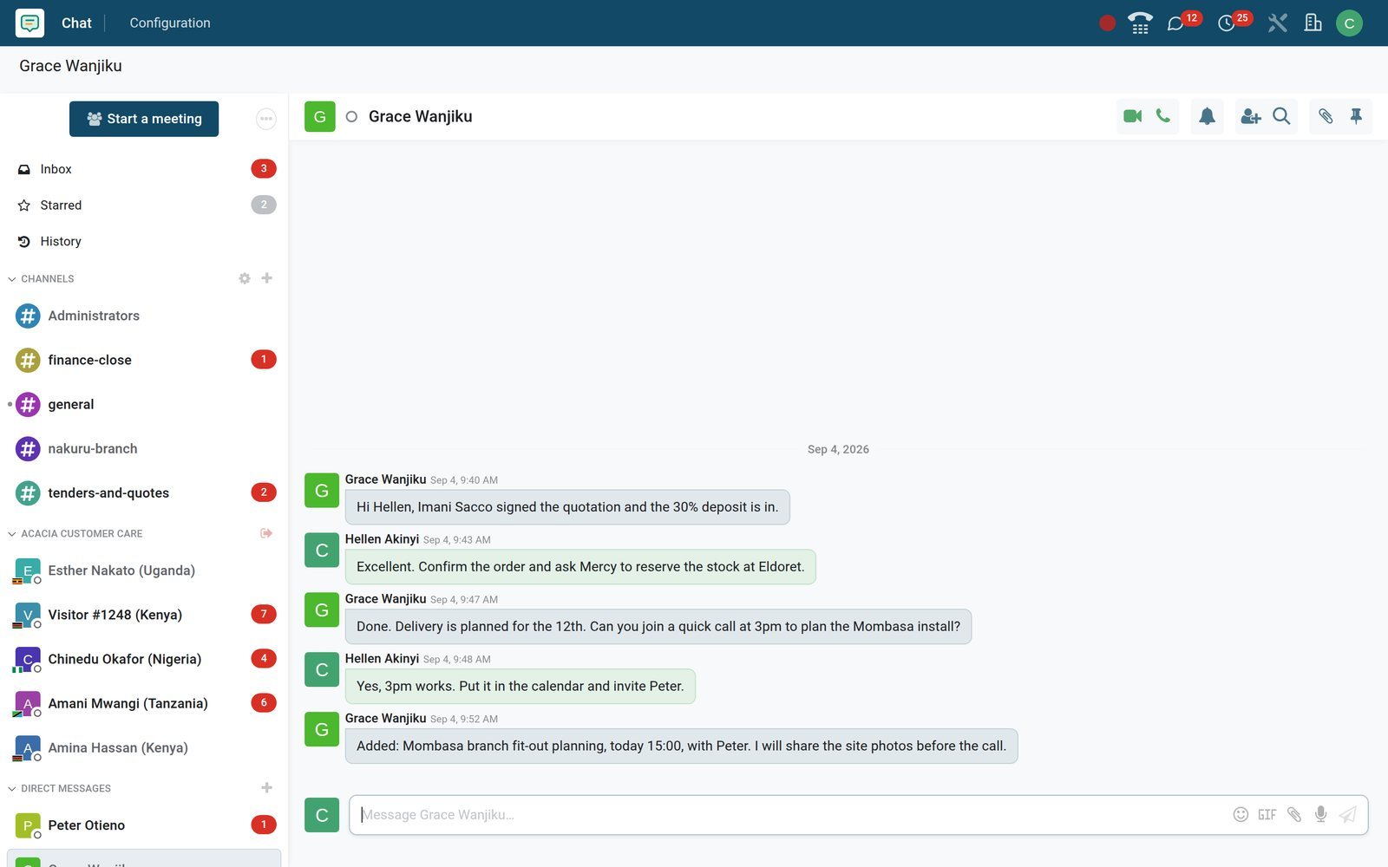The width and height of the screenshot is (1388, 867).
Task: Open the tenders-and-quotes channel
Action: (x=144, y=492)
